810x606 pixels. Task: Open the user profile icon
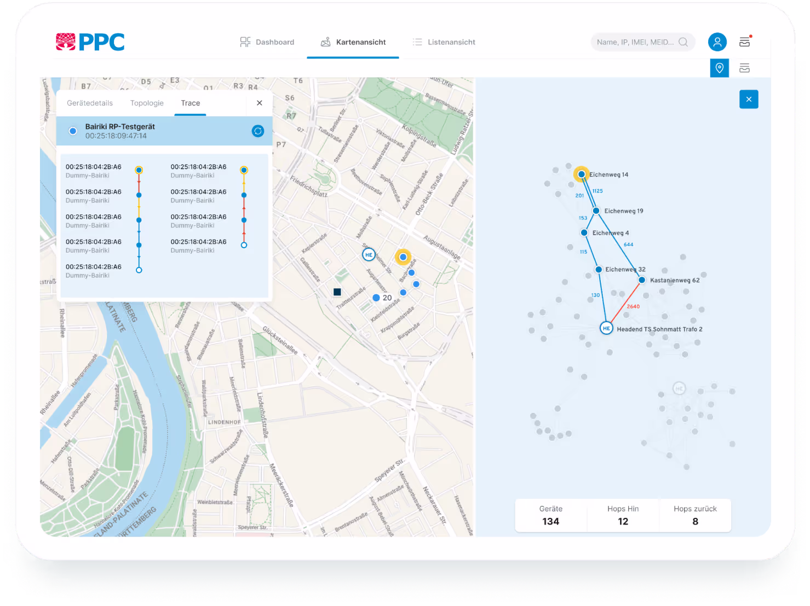tap(717, 42)
